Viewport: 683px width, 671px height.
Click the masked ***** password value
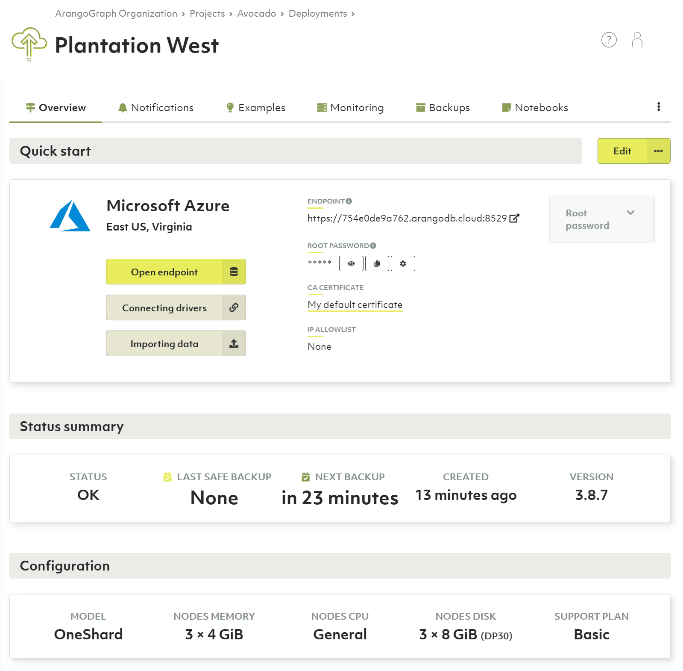click(320, 263)
